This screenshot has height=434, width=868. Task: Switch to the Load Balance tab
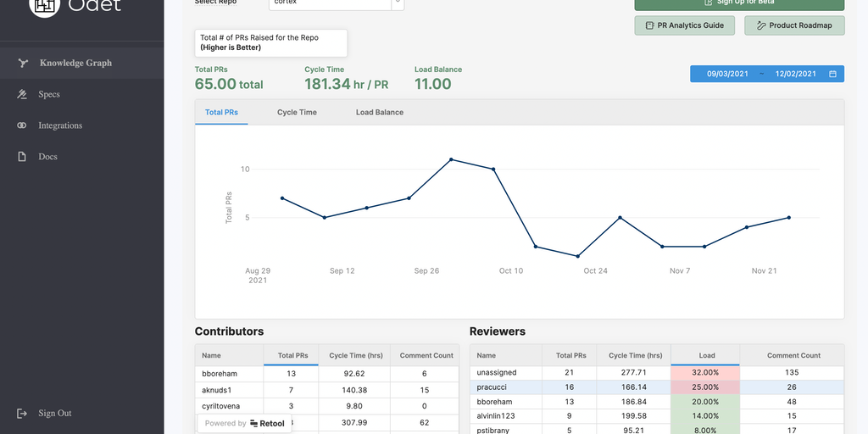[x=379, y=112]
